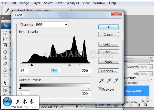
Task: Select the Lasso tool
Action: click(x=5, y=39)
